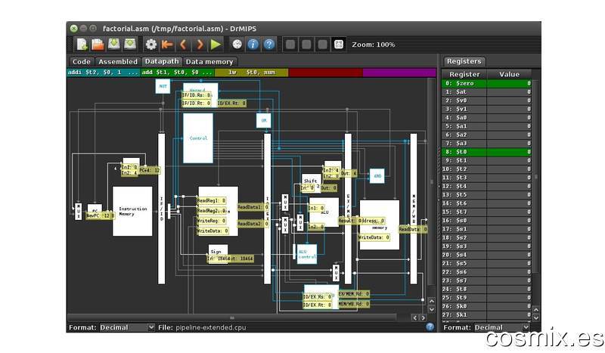
Task: Click datapath scroll up arrow
Action: (x=432, y=301)
